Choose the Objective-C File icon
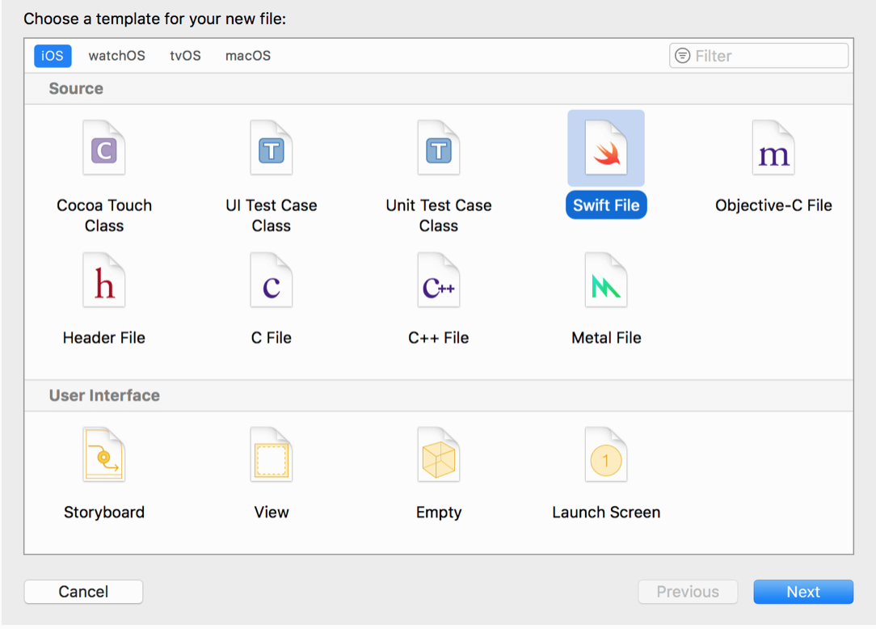This screenshot has height=629, width=876. click(773, 150)
